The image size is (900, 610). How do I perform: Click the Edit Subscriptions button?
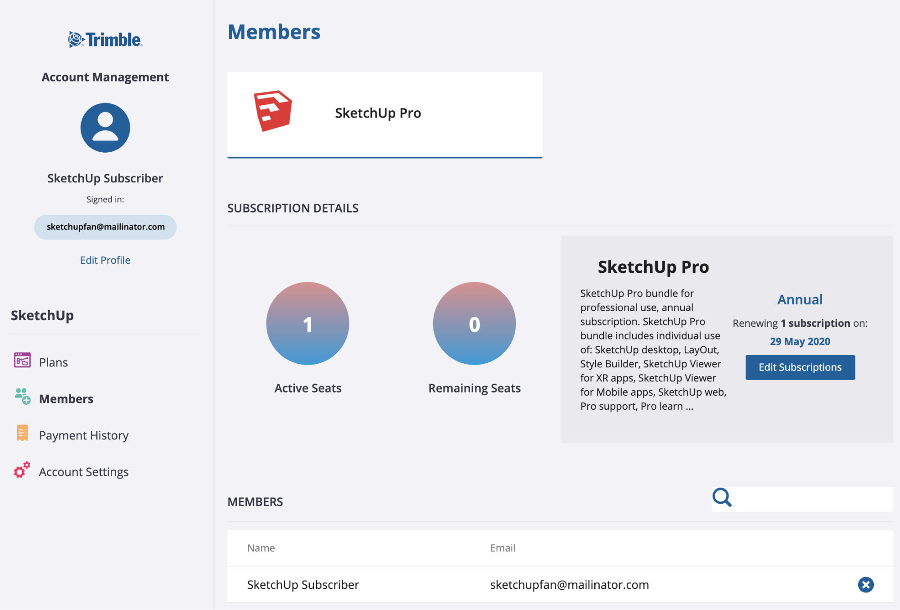pos(800,367)
